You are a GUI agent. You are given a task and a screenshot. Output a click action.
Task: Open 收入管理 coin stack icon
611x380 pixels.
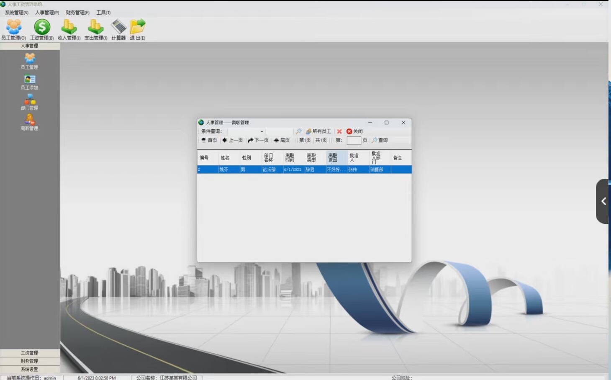(x=69, y=30)
